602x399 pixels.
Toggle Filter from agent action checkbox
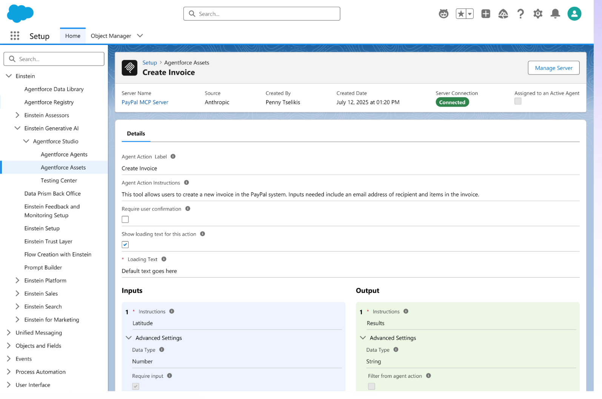372,386
